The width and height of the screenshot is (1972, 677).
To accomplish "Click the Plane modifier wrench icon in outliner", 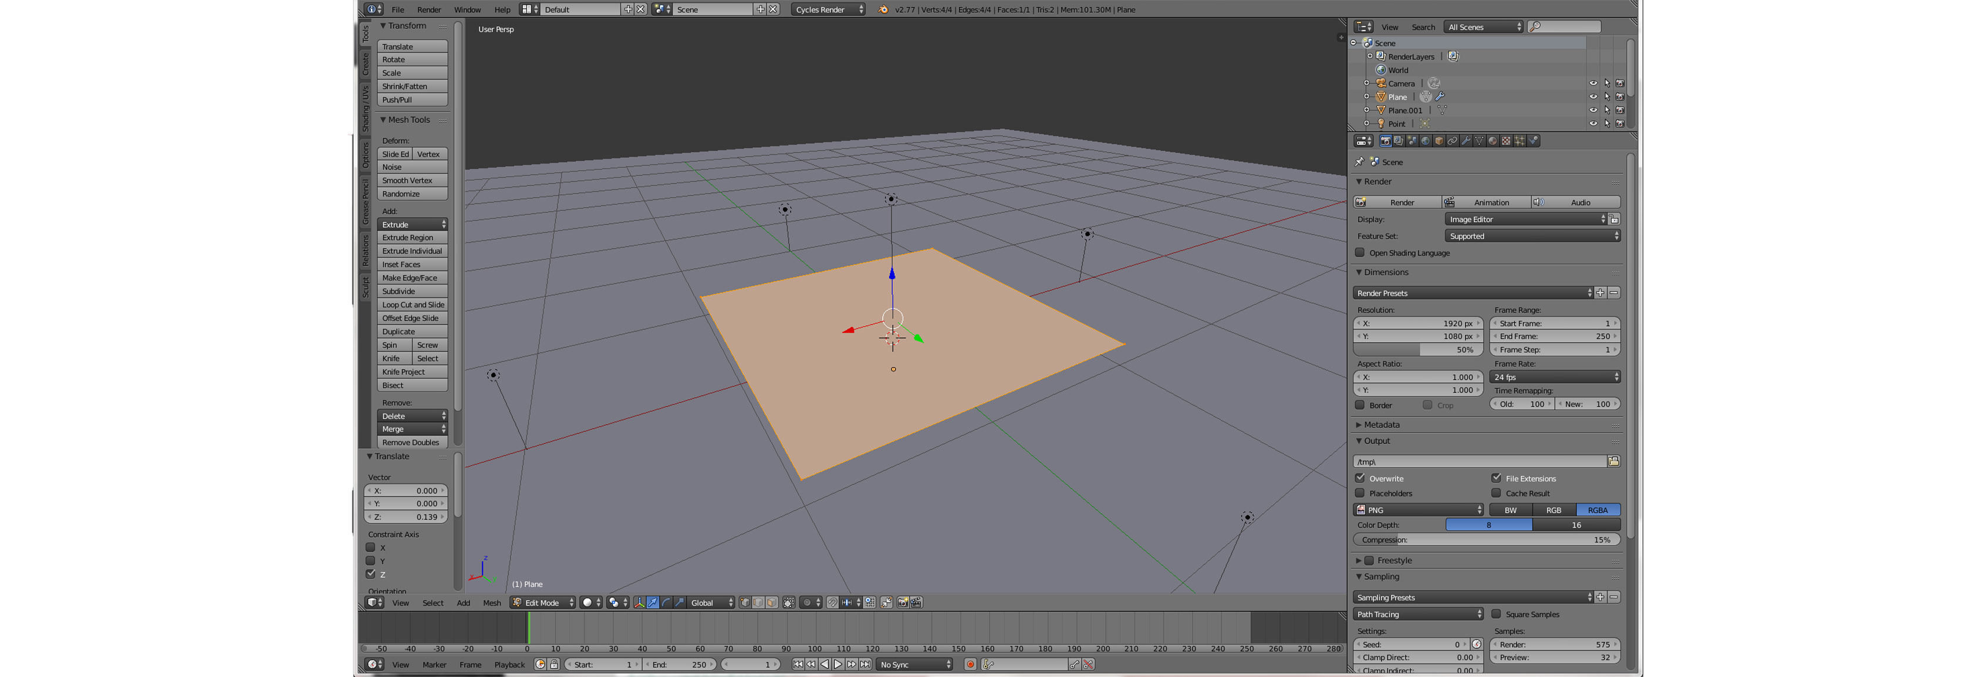I will click(1440, 97).
